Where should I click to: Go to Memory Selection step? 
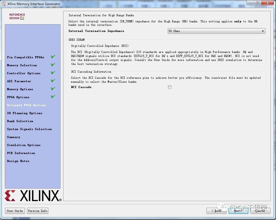coord(22,65)
